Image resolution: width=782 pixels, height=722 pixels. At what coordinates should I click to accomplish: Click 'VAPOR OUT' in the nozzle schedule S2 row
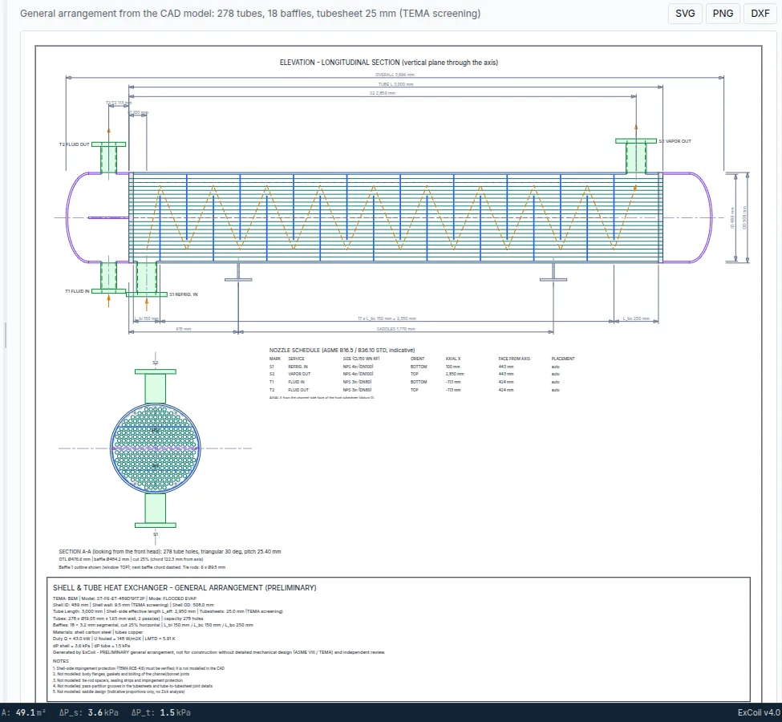click(x=299, y=374)
